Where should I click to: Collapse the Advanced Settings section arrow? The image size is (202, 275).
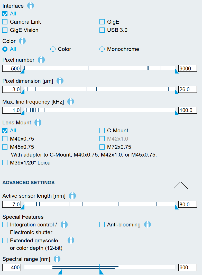(180, 185)
